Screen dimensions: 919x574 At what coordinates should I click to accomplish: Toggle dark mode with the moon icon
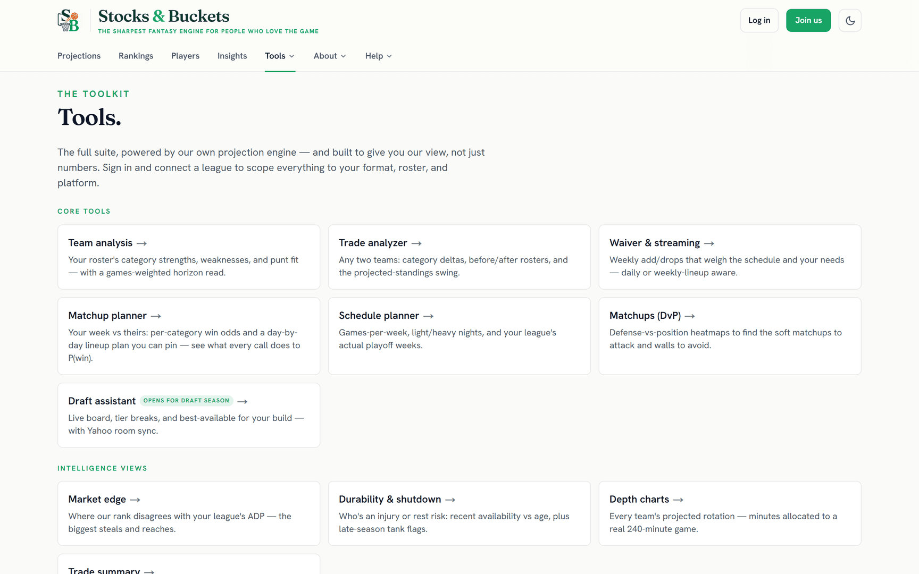[850, 21]
